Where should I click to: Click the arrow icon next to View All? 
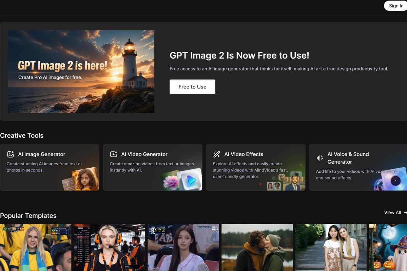point(405,212)
